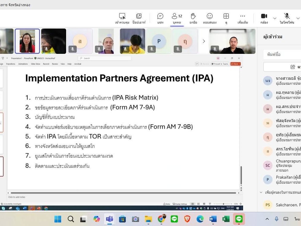The height and width of the screenshot is (226, 301).
Task: Click the red Share button in PowerPoint
Action: (x=235, y=64)
